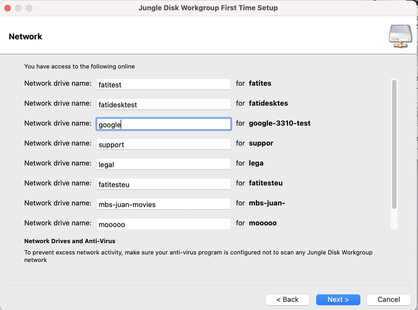Click the network drive icon in header

pyautogui.click(x=400, y=36)
